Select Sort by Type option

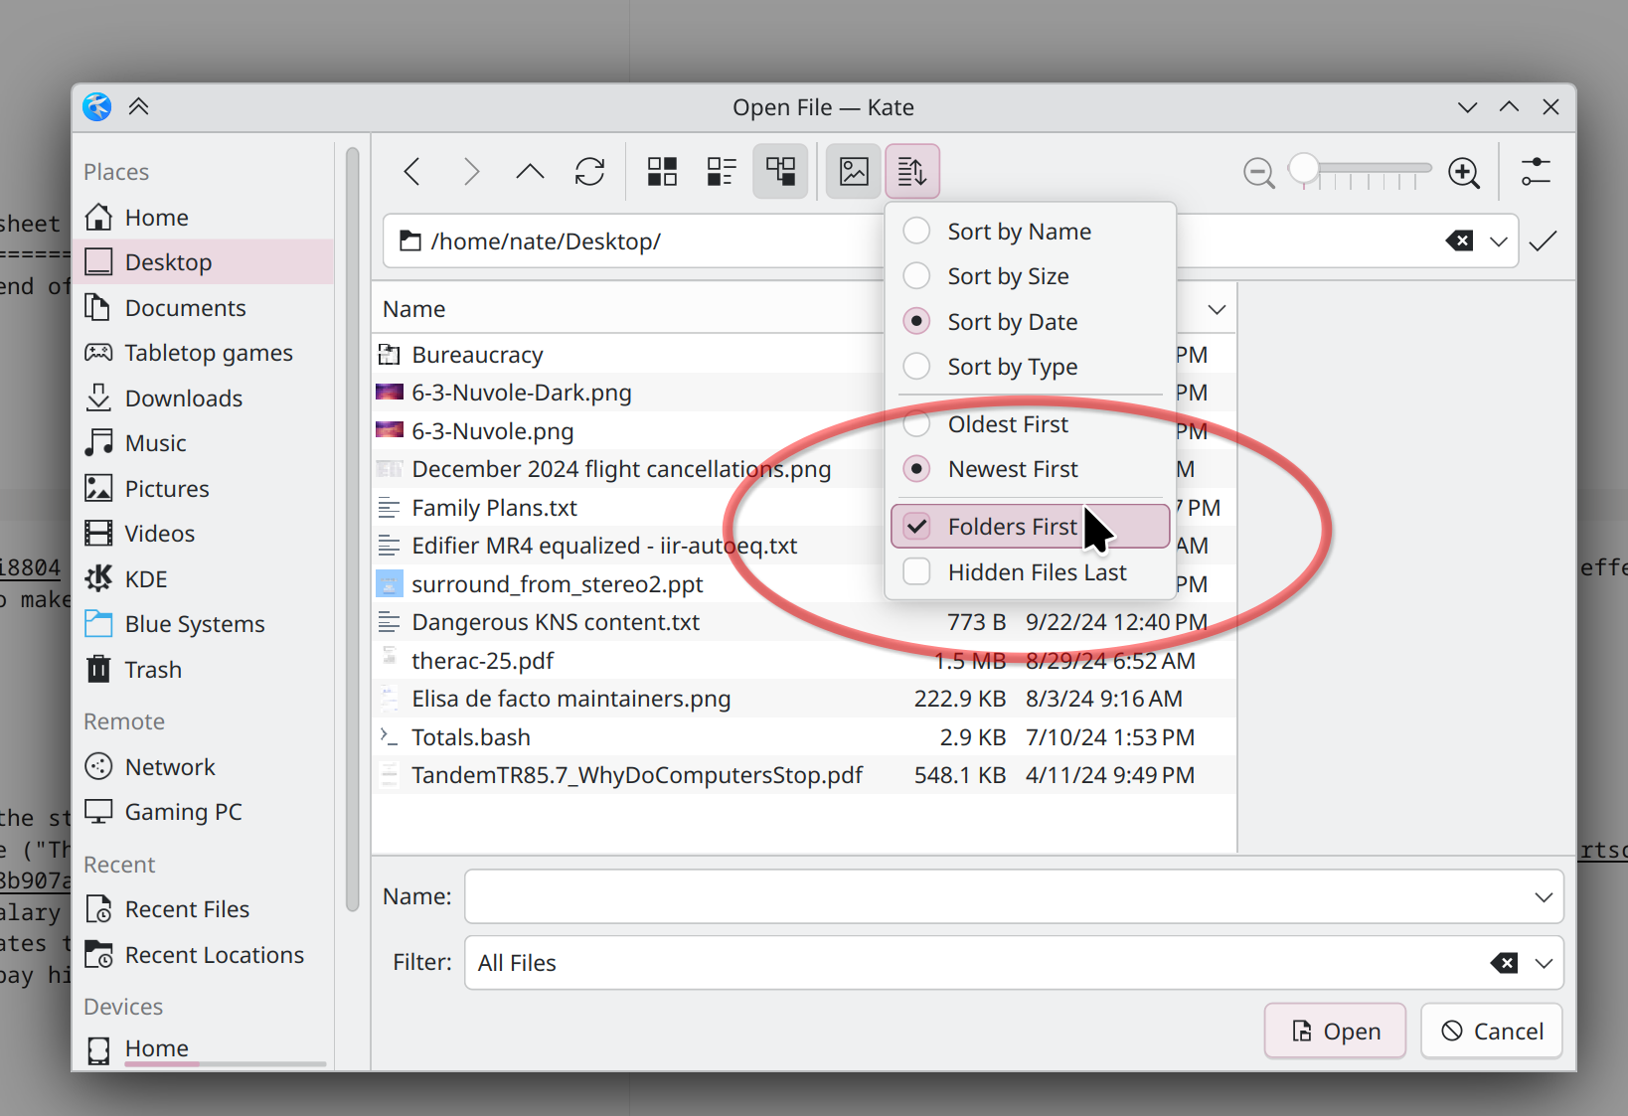point(1030,367)
